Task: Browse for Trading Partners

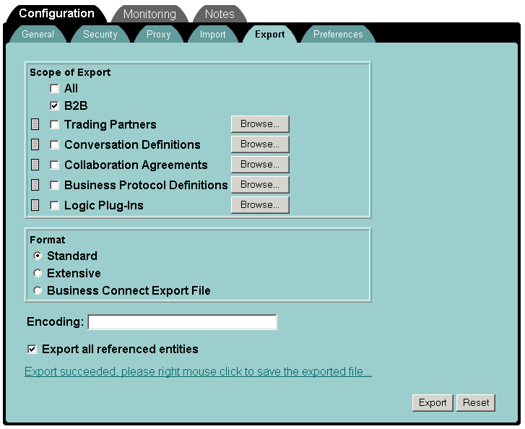Action: point(260,124)
